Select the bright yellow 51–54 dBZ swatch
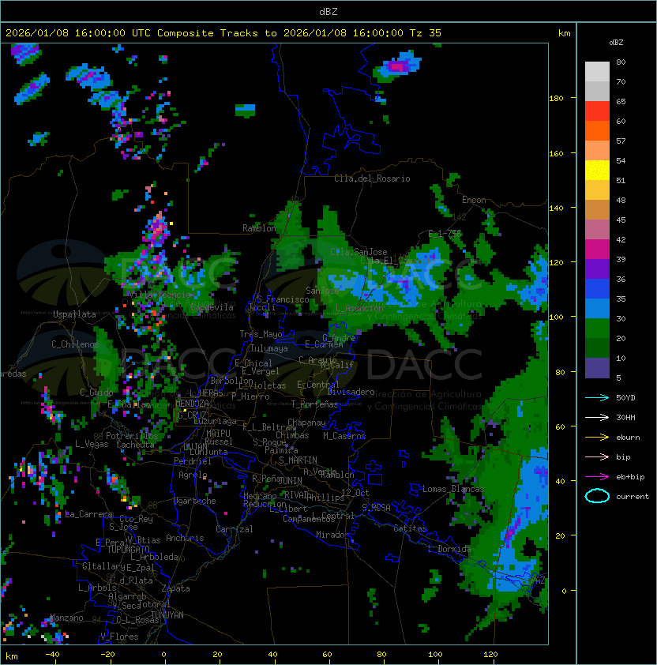The image size is (657, 665). click(x=597, y=171)
